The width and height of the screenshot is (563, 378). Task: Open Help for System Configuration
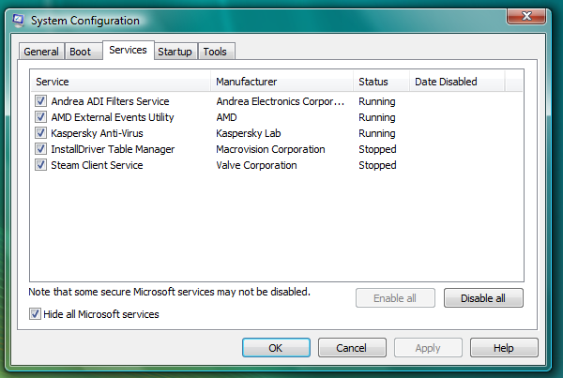[x=504, y=347]
